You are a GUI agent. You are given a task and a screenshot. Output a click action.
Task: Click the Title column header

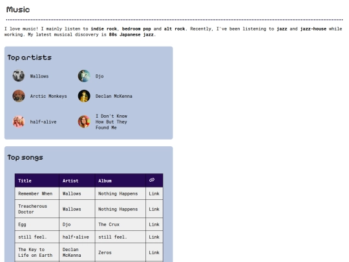pyautogui.click(x=37, y=180)
